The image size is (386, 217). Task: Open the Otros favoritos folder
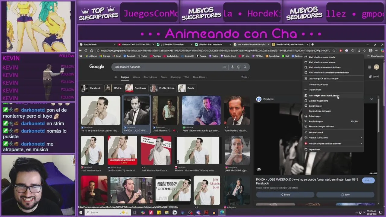(376, 56)
